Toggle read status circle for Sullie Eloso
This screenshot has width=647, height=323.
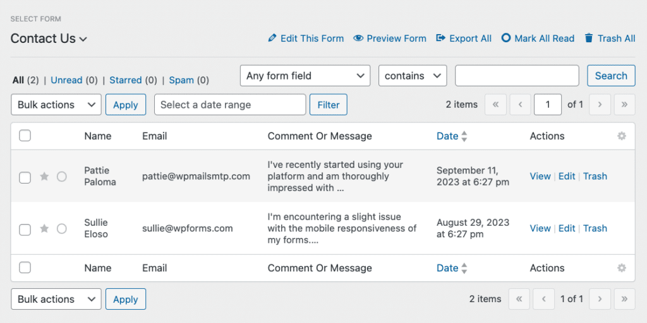point(62,229)
